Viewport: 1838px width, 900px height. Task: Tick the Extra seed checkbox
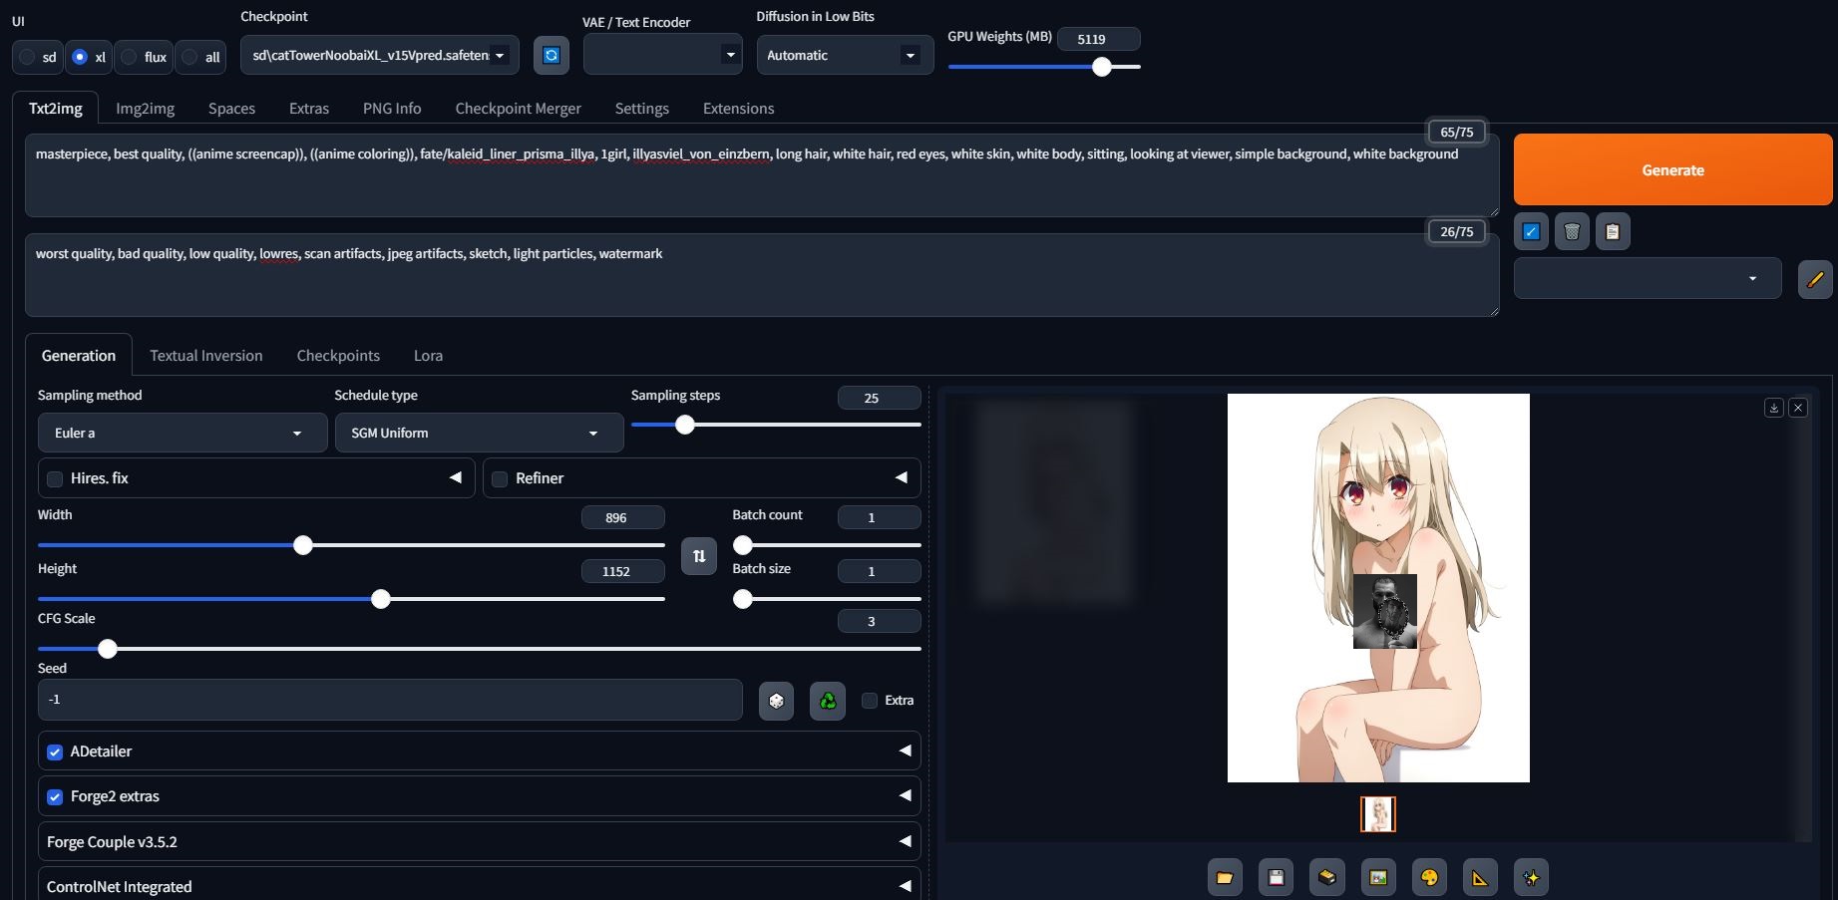point(870,701)
